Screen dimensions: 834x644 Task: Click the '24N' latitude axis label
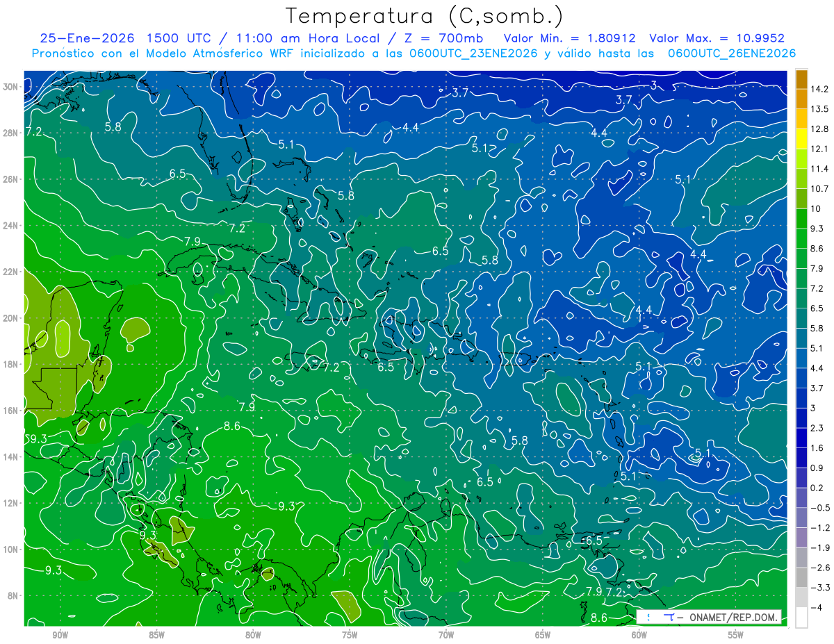point(12,226)
